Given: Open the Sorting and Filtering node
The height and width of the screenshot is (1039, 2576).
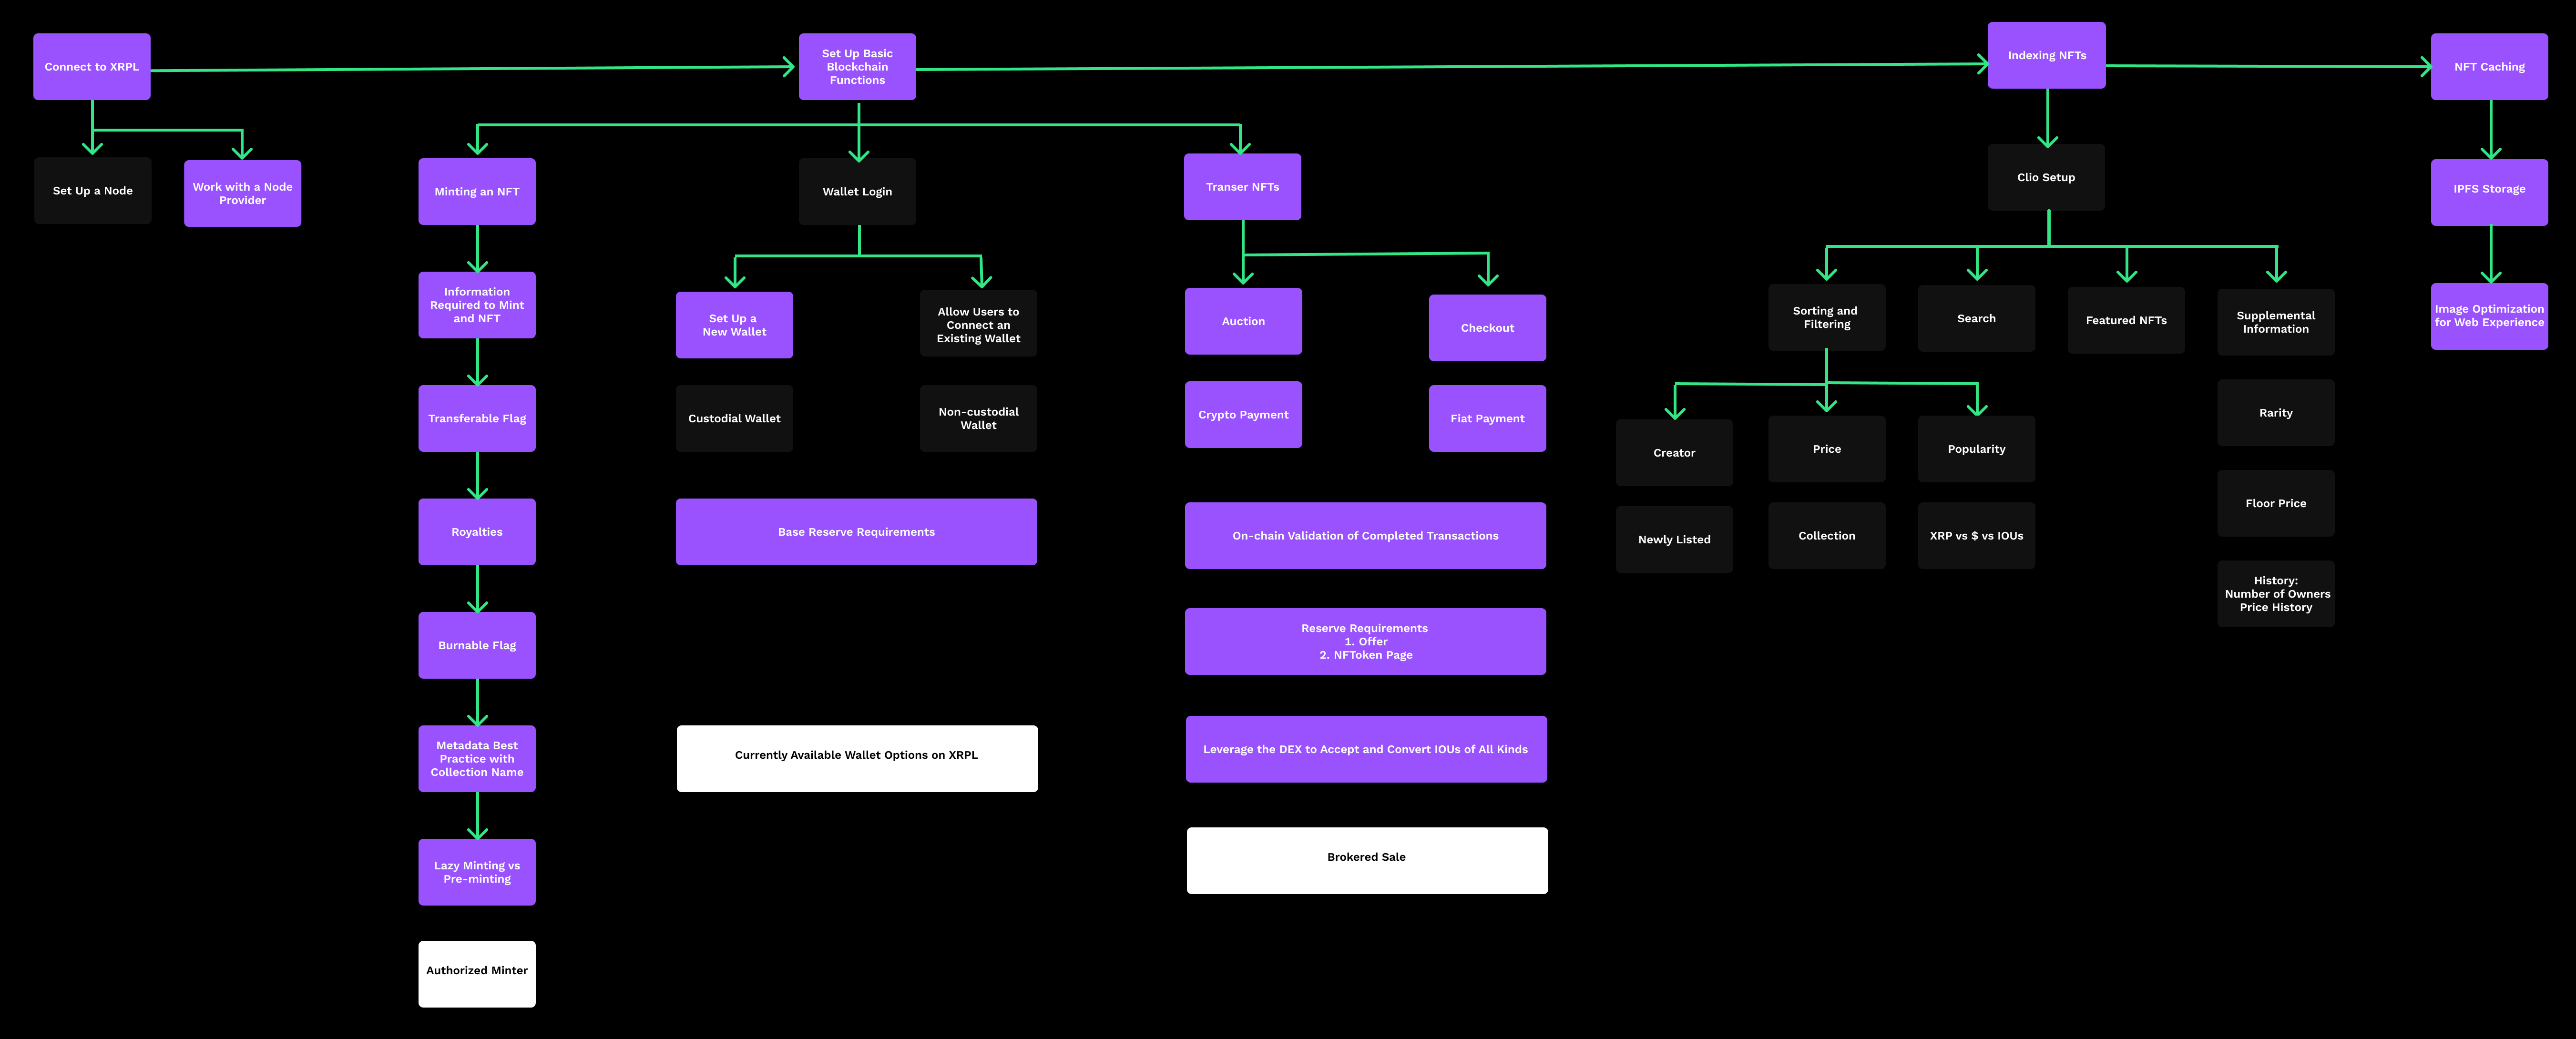Looking at the screenshot, I should click(x=1826, y=317).
